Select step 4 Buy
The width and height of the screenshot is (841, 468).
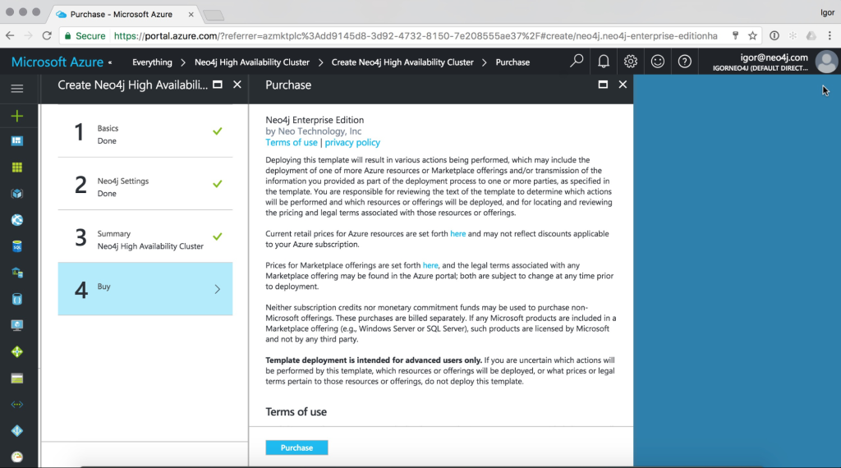click(x=145, y=289)
